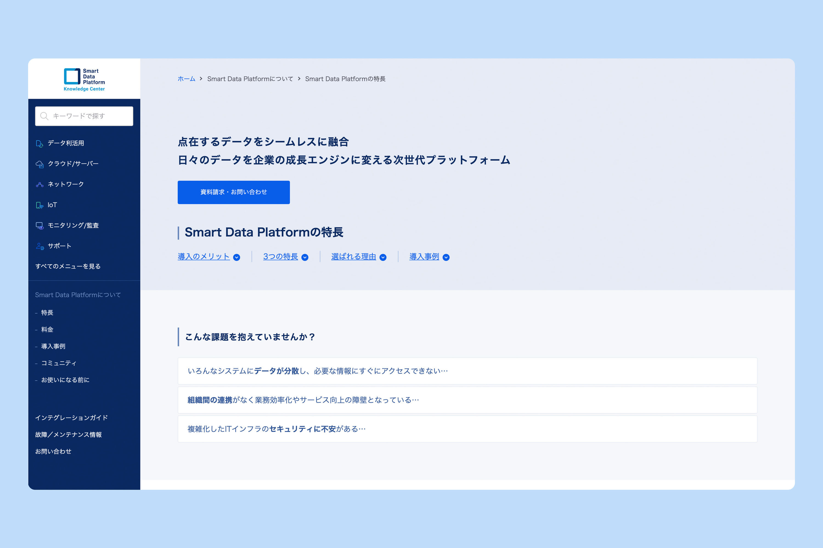Click the モニタリング/監査 monitor icon

point(40,226)
